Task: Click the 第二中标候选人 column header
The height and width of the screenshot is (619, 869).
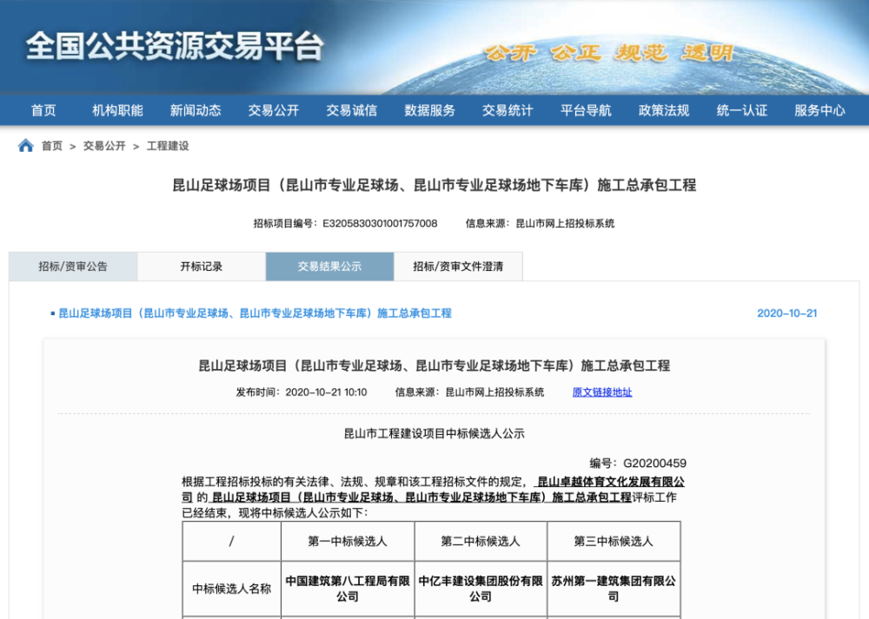Action: [481, 541]
